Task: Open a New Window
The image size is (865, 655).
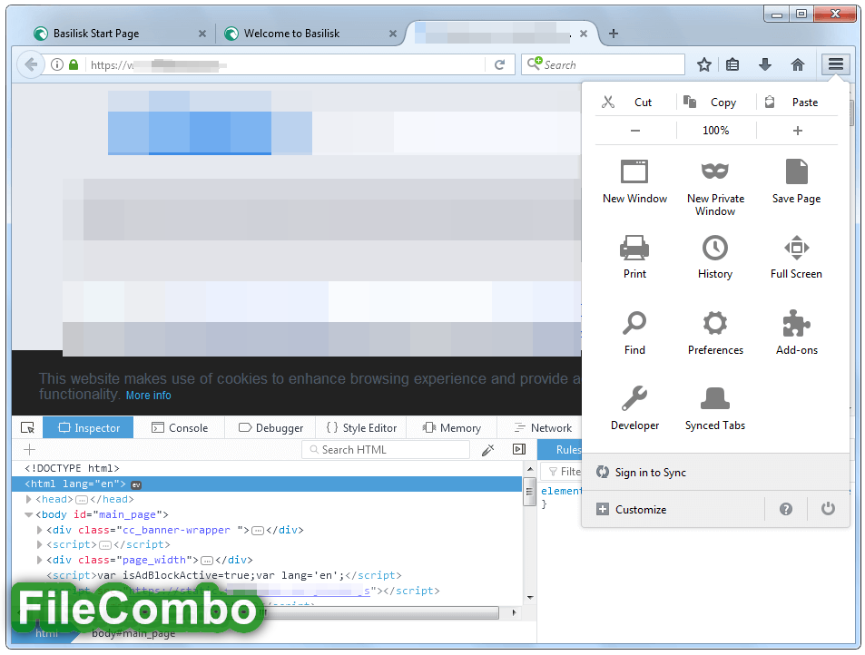Action: tap(634, 182)
